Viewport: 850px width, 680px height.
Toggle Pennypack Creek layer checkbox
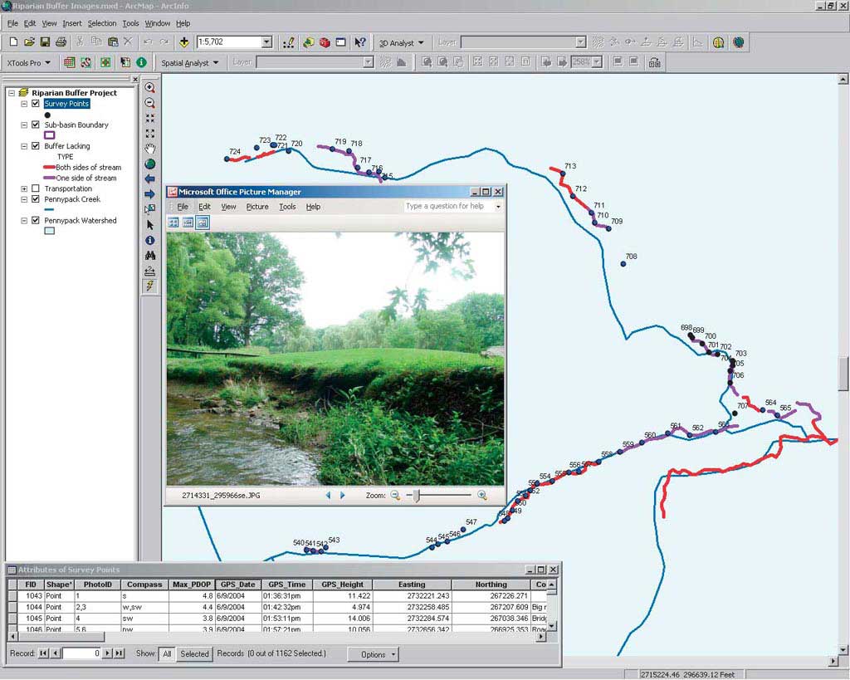[36, 199]
